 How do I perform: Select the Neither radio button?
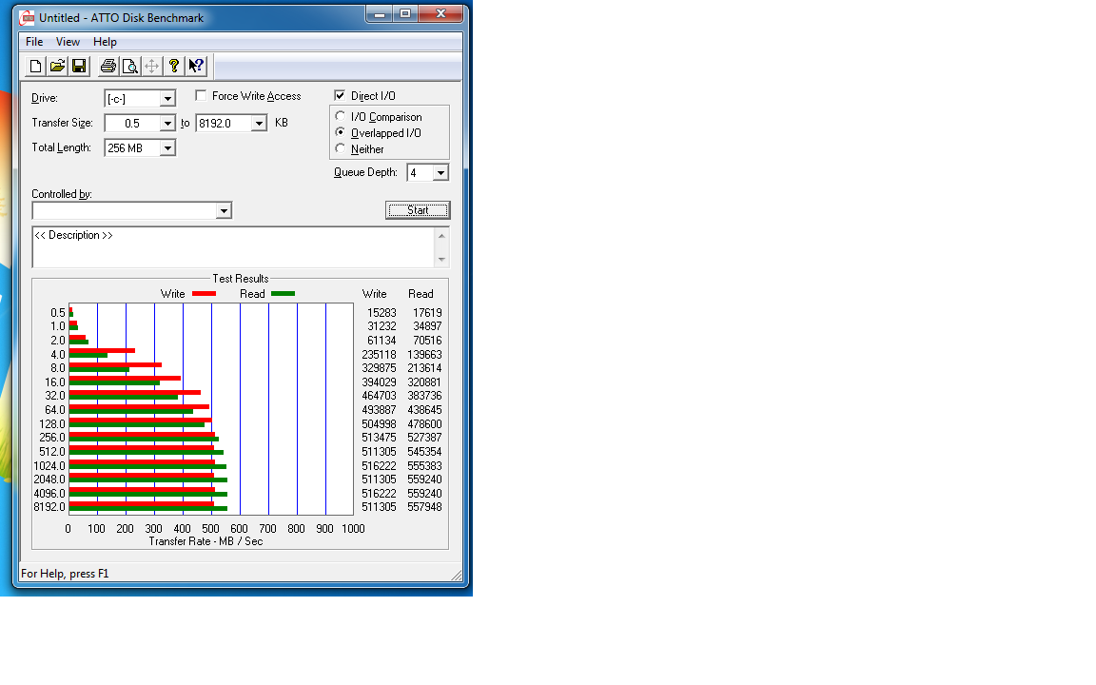(341, 148)
